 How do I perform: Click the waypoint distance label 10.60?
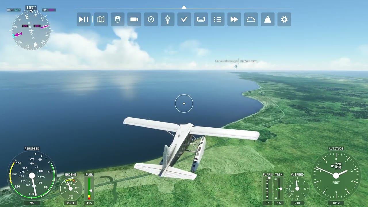click(x=249, y=61)
